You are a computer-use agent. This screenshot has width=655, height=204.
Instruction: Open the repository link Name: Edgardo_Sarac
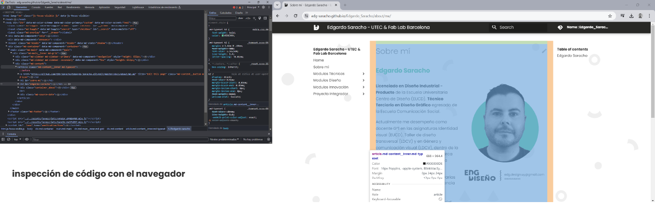pos(583,27)
